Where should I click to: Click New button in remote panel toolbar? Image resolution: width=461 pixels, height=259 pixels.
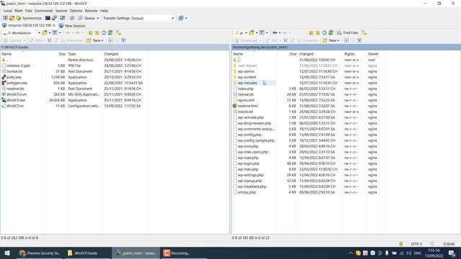pyautogui.click(x=331, y=40)
